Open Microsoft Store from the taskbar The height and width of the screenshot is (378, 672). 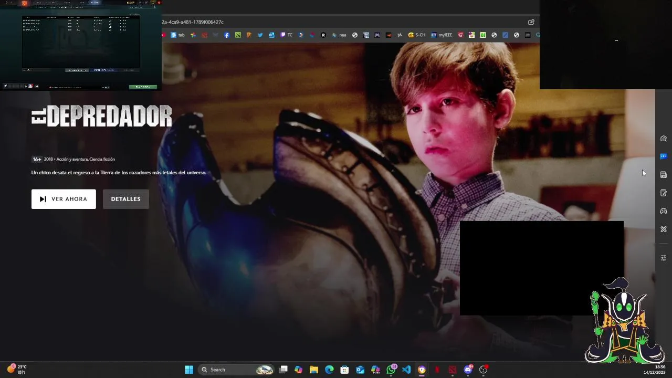(344, 370)
